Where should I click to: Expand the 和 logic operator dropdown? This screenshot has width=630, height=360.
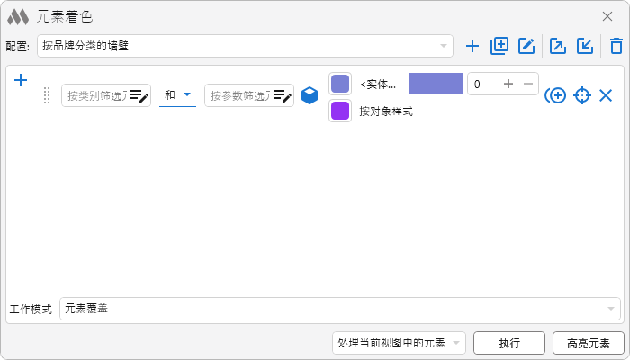(x=177, y=95)
